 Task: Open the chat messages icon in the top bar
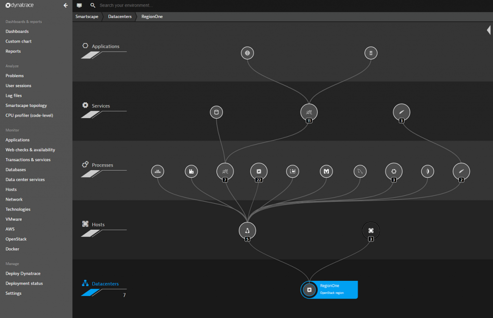(79, 5)
